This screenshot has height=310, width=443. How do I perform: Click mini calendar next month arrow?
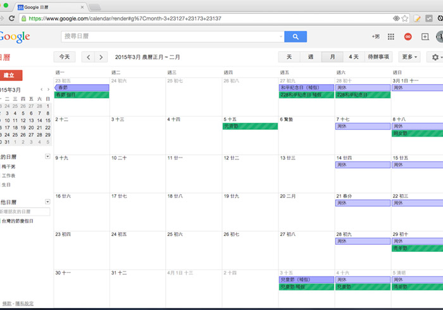[x=48, y=89]
